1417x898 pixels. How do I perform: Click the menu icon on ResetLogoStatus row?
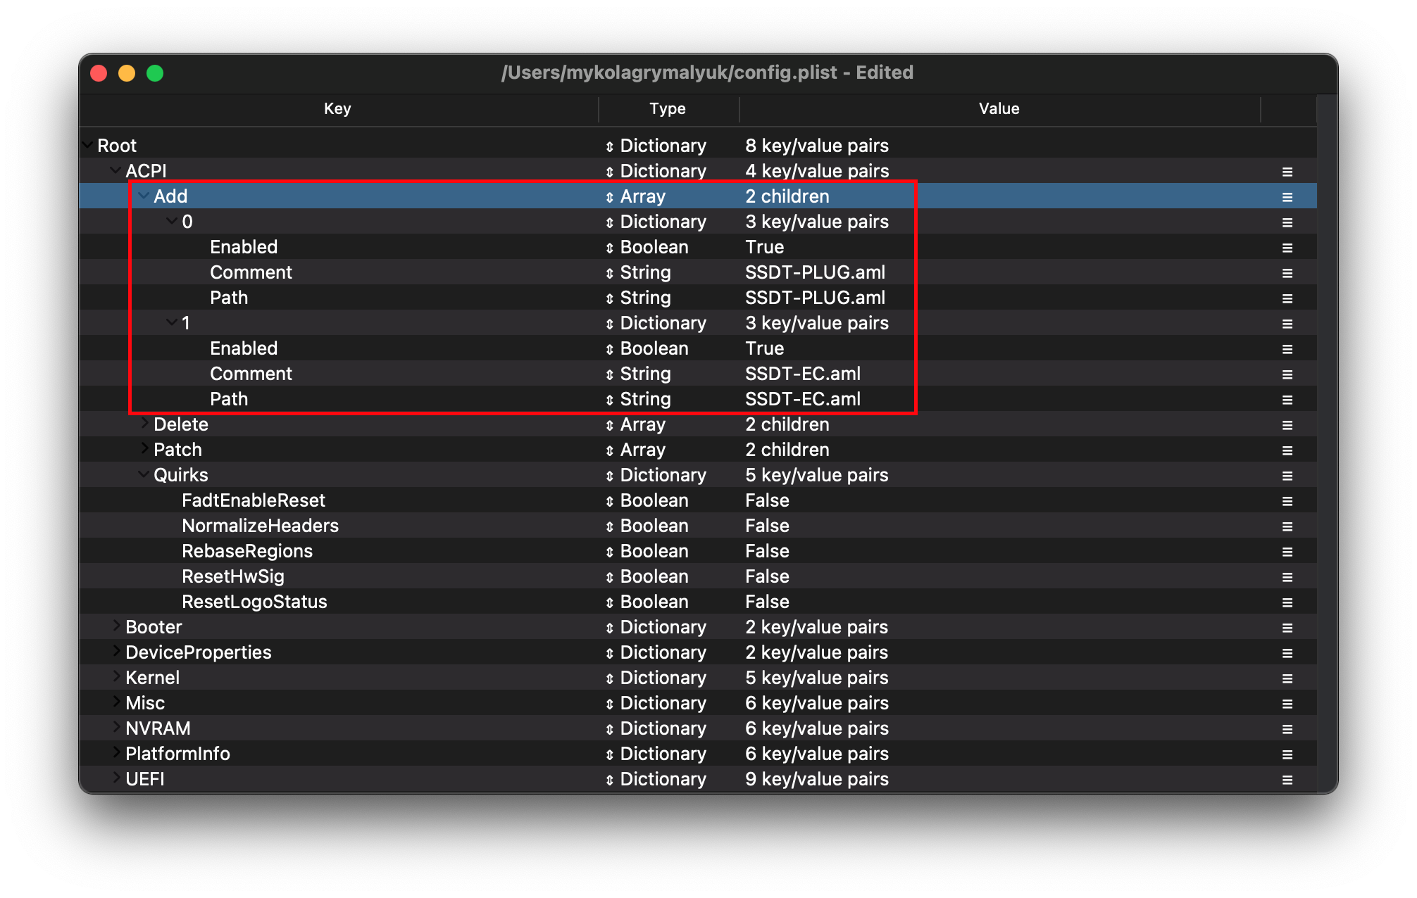point(1287,602)
